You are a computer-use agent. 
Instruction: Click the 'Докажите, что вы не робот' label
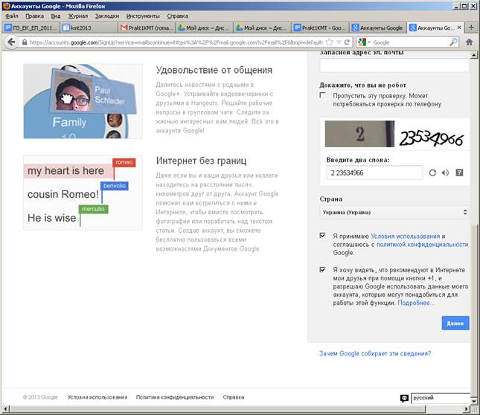point(362,85)
